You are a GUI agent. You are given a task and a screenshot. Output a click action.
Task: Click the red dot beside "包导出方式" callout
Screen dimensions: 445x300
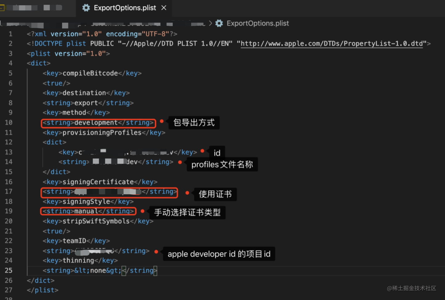162,121
